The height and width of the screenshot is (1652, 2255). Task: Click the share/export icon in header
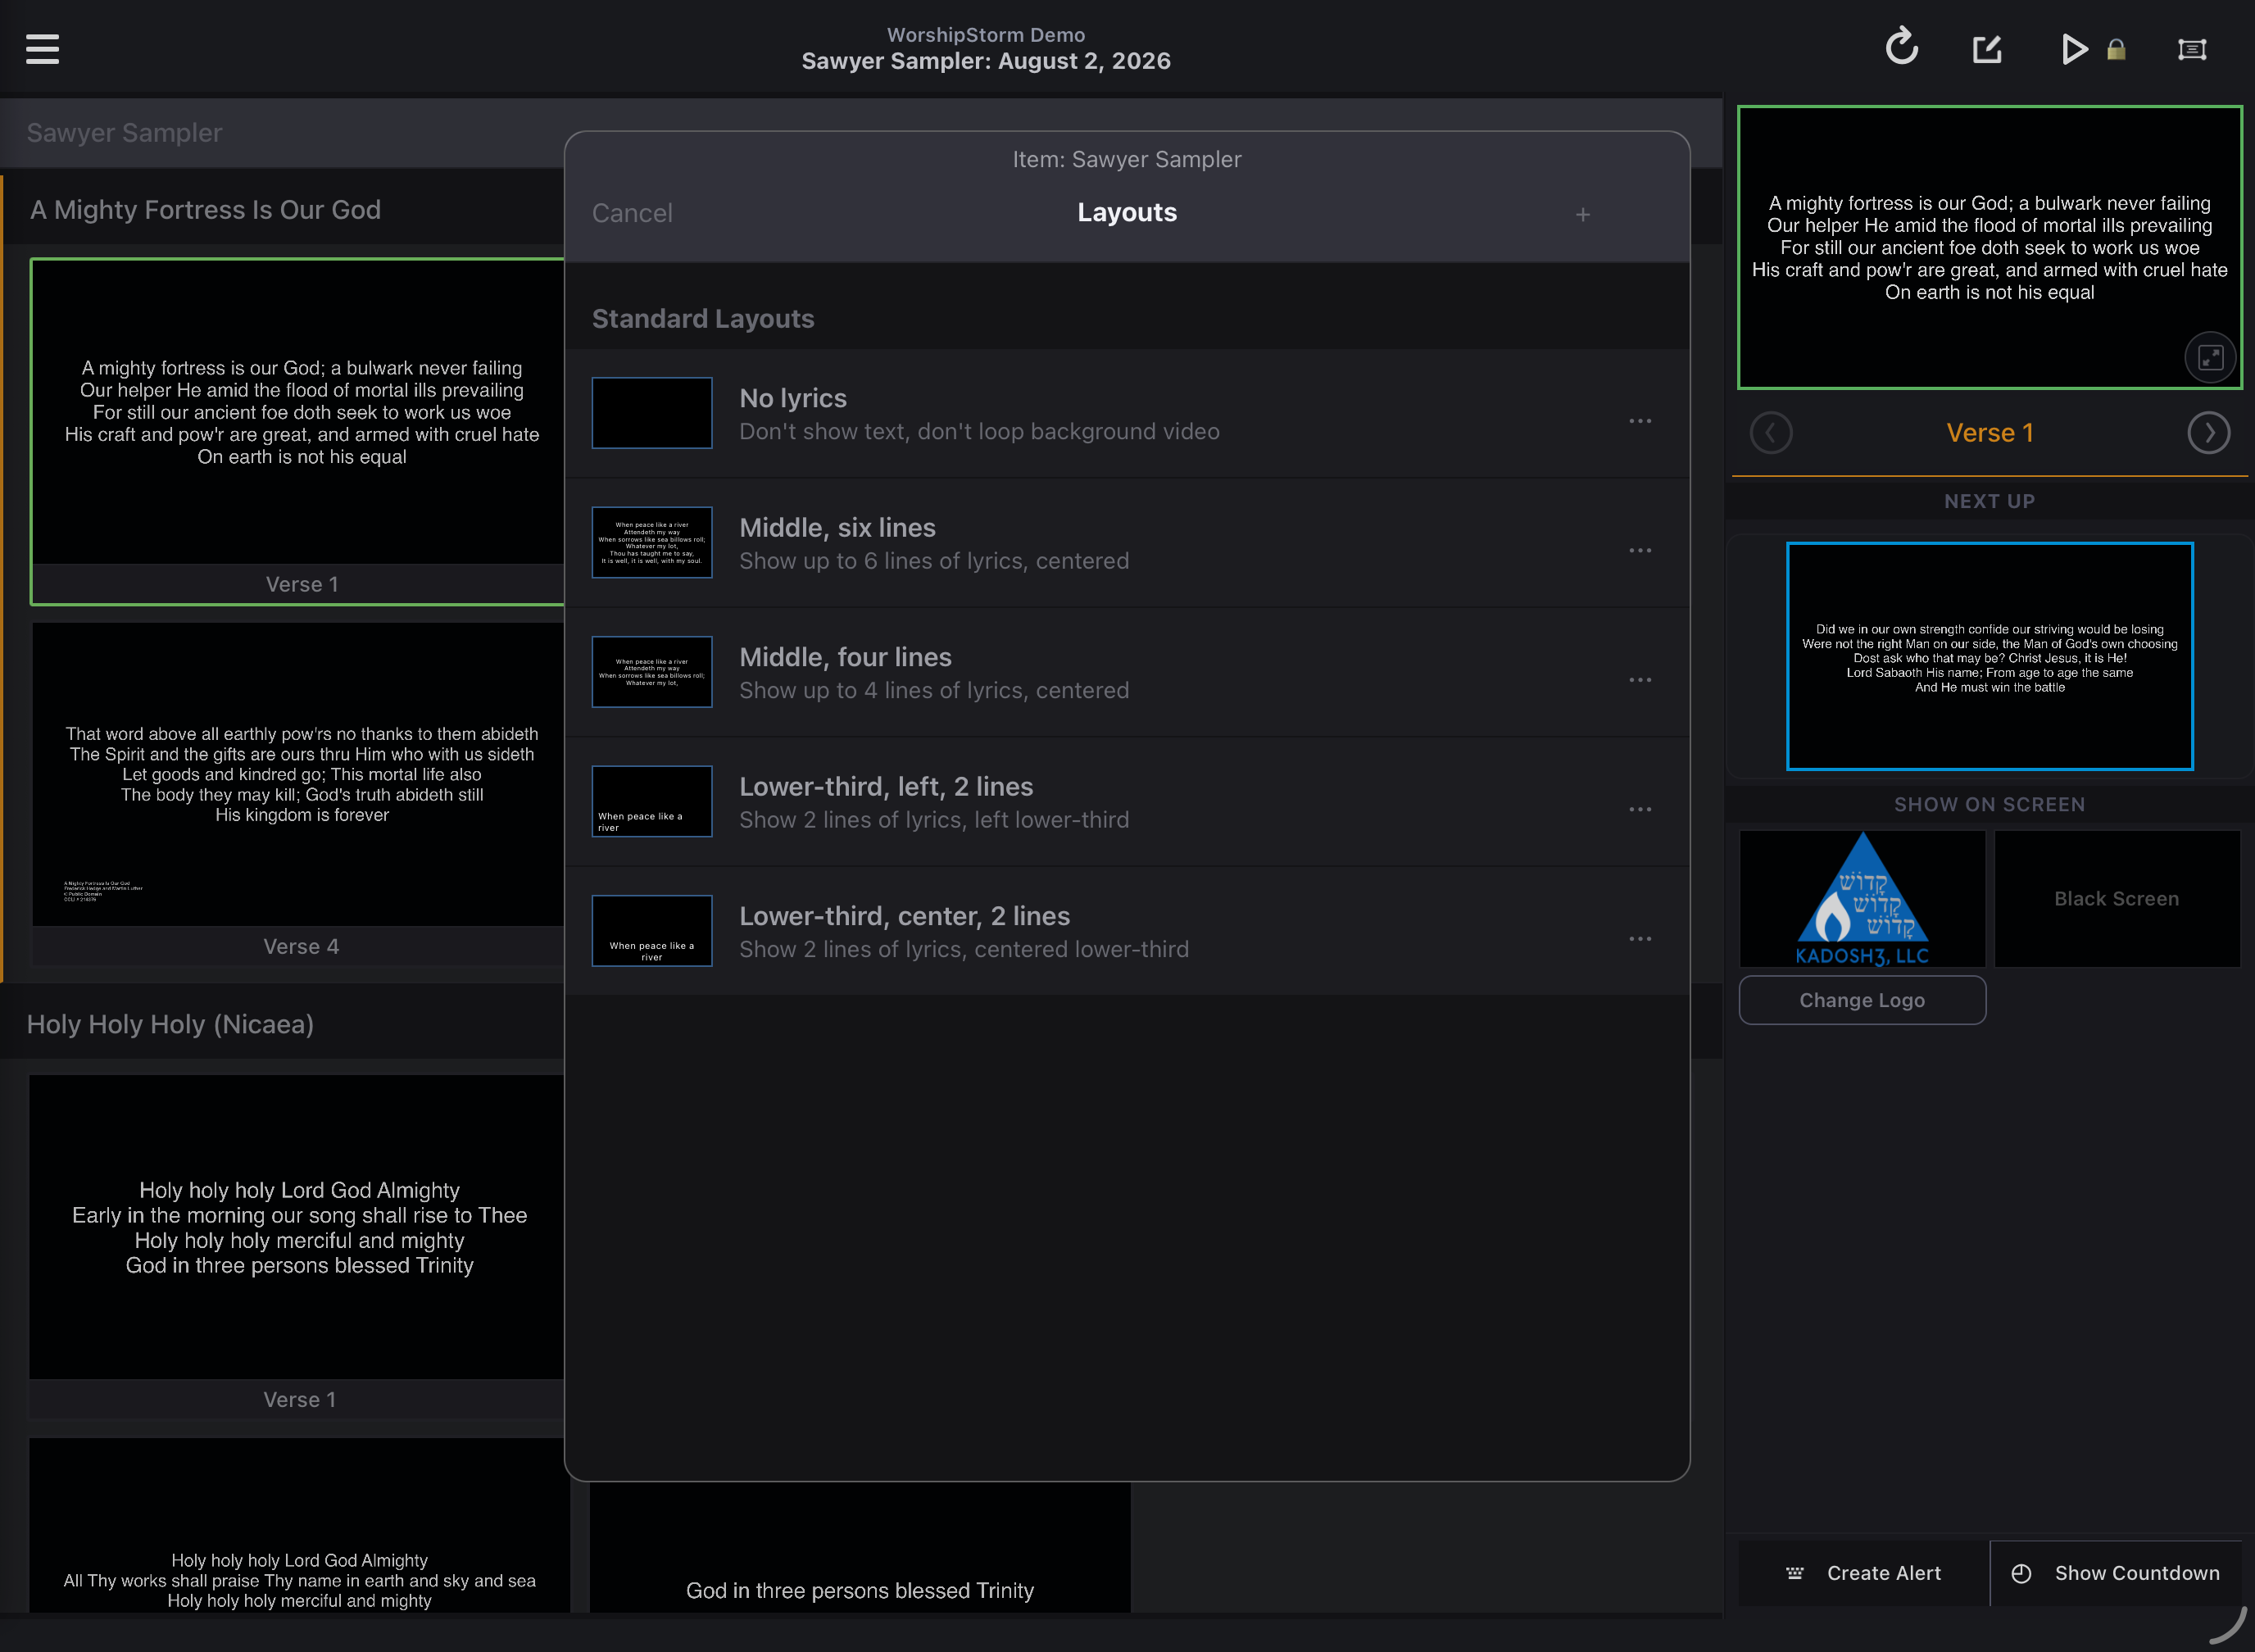pyautogui.click(x=1987, y=48)
